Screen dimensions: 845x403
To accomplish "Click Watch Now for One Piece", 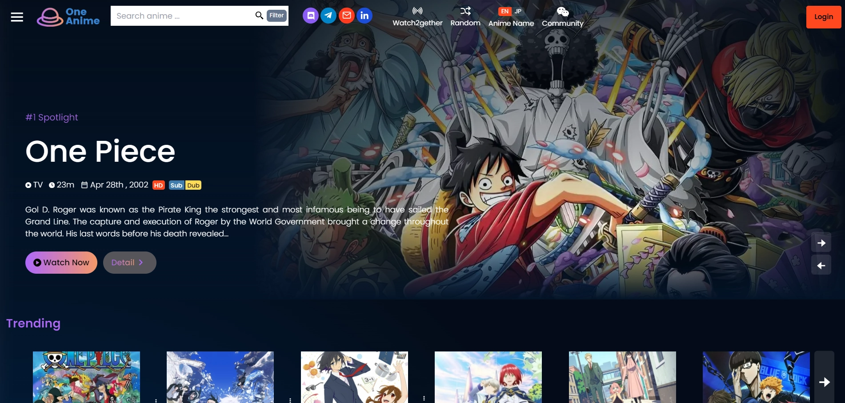I will (61, 263).
